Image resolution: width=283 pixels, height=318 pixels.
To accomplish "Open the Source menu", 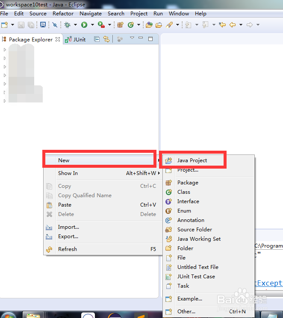I will [38, 14].
